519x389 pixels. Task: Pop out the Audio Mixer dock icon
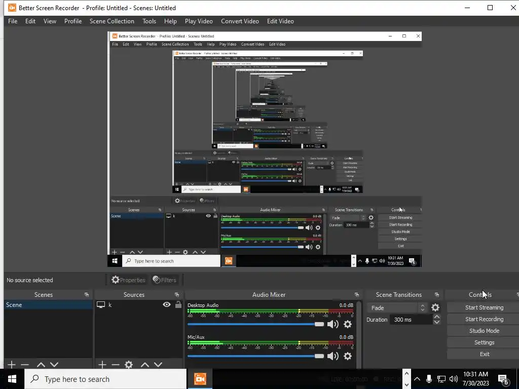tap(356, 295)
